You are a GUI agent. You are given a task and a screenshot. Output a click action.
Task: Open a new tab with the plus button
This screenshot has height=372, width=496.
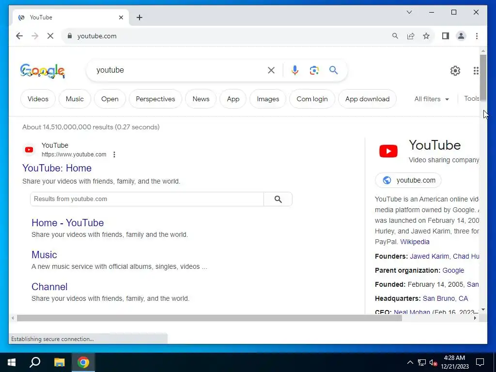tap(139, 17)
